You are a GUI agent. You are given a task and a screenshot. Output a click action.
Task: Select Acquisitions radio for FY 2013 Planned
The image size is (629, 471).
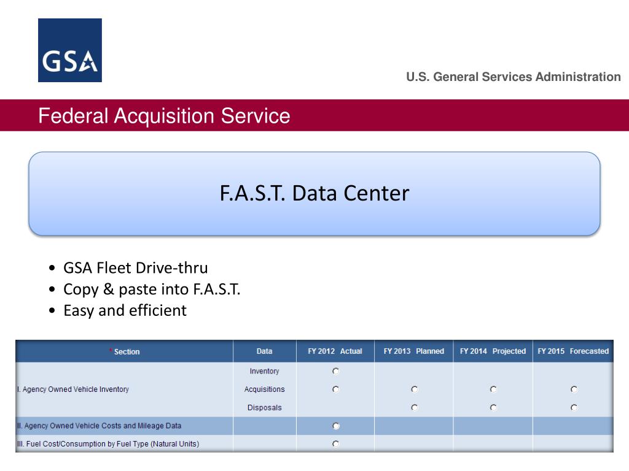click(x=415, y=389)
